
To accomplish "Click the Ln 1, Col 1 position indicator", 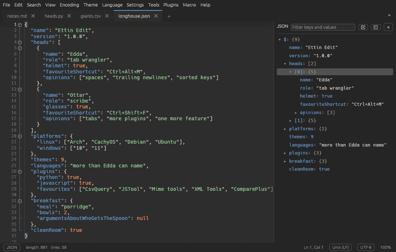I will coord(314,247).
